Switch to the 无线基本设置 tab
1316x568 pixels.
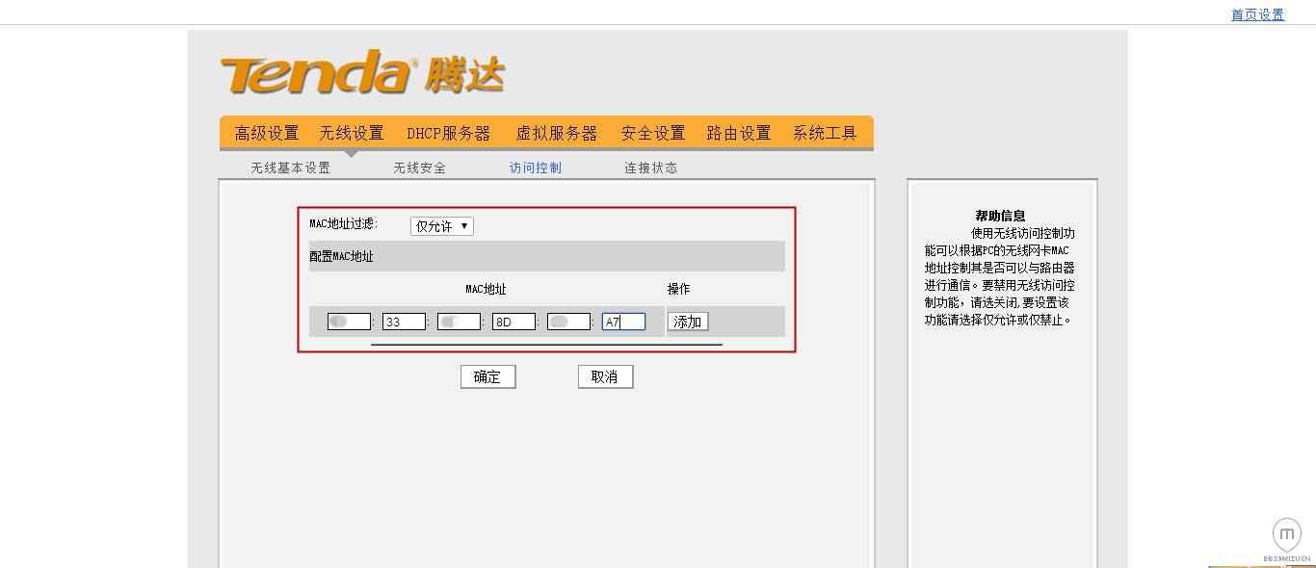289,167
